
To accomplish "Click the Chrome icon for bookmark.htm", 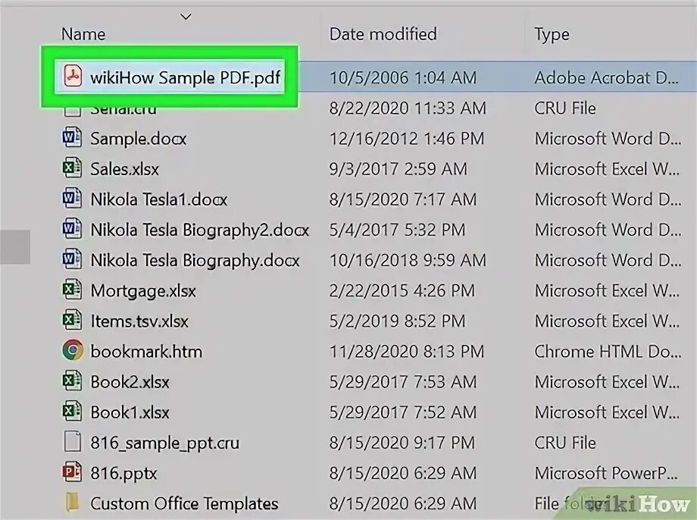I will pyautogui.click(x=72, y=351).
